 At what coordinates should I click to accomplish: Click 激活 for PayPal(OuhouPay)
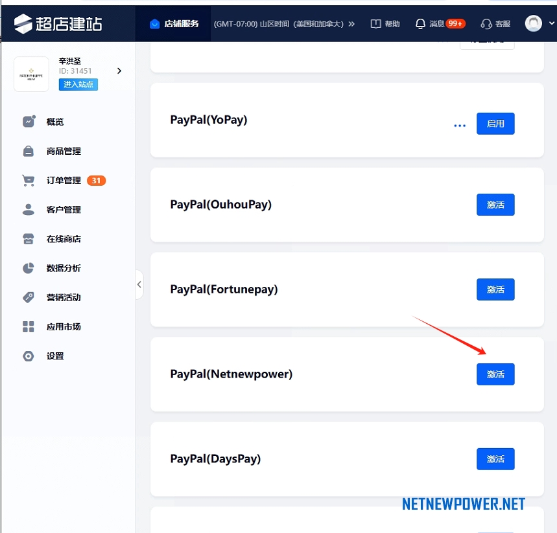click(495, 205)
